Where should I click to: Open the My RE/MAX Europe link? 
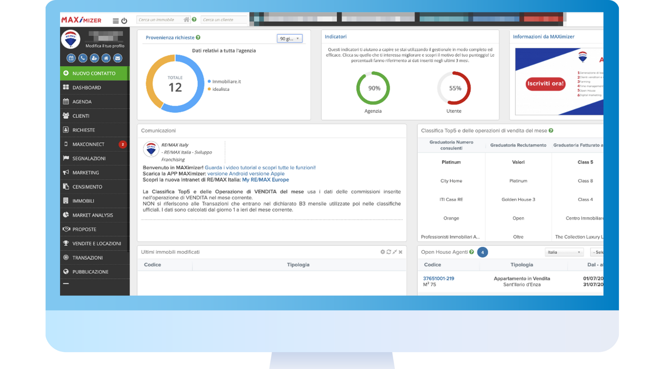265,179
